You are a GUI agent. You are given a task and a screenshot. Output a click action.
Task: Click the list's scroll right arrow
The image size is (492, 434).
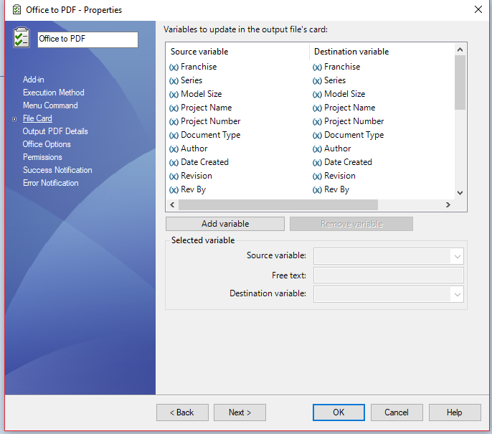point(448,204)
